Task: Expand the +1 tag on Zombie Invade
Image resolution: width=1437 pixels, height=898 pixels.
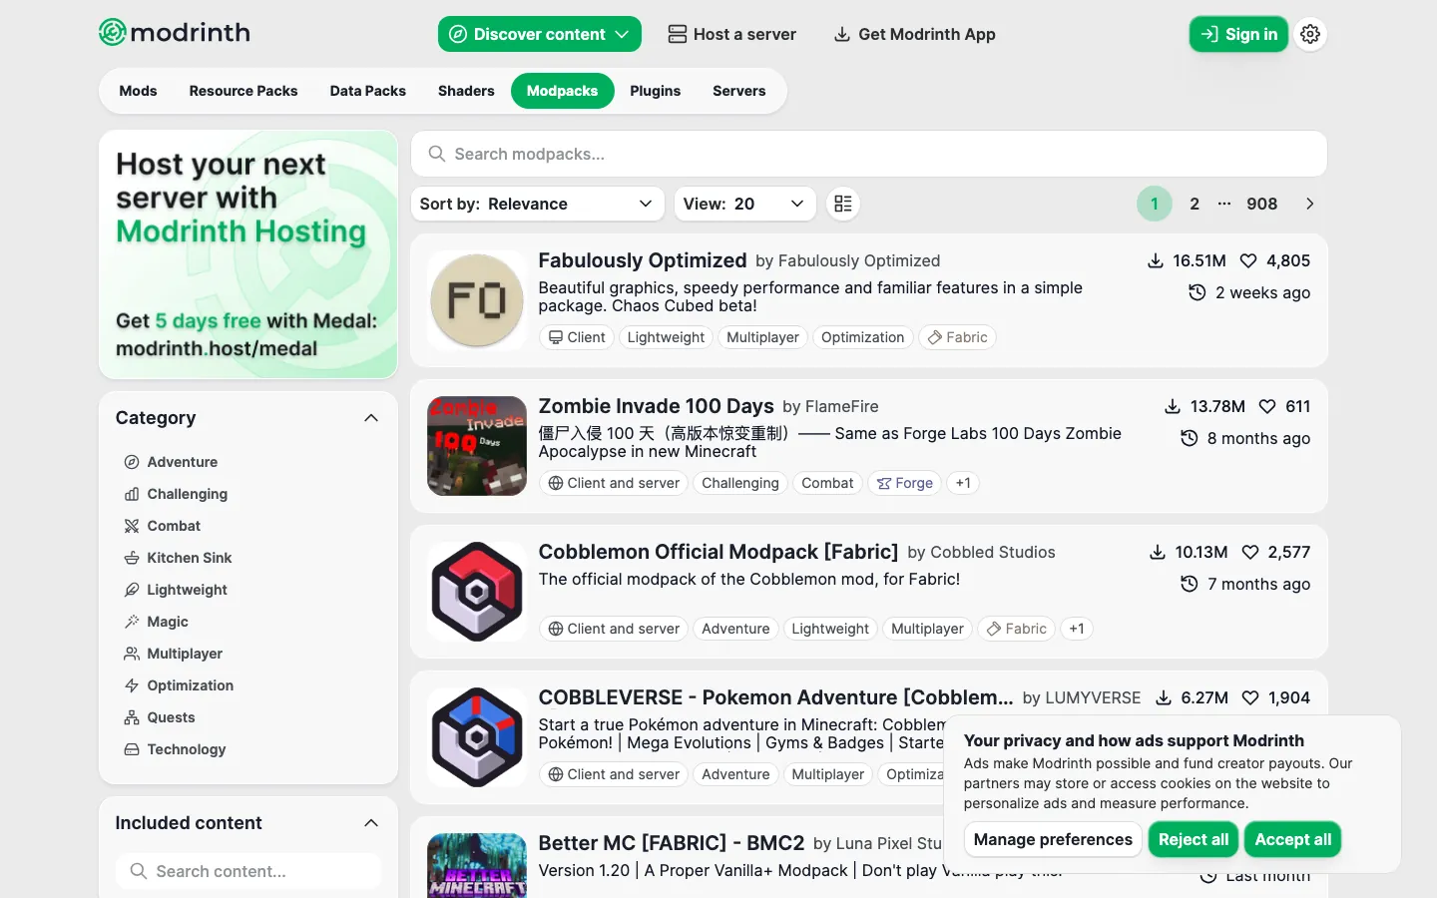Action: [x=963, y=483]
